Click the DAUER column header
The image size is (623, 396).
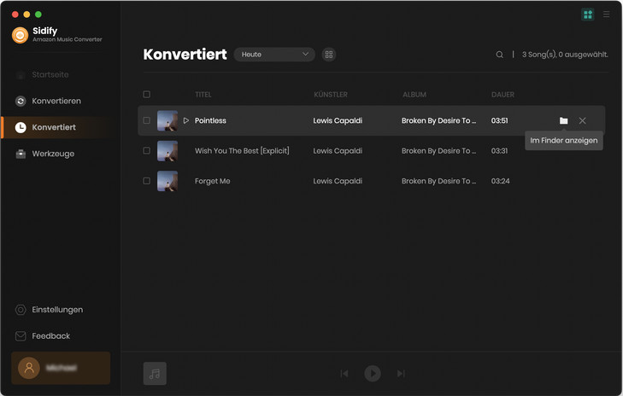coord(503,95)
